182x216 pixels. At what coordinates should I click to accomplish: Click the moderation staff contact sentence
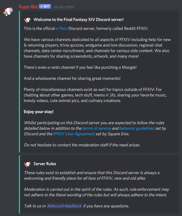(x=82, y=145)
